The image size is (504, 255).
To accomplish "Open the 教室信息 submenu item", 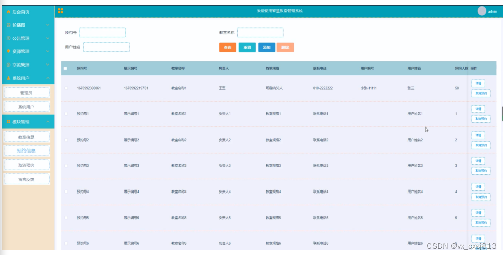I will 26,137.
